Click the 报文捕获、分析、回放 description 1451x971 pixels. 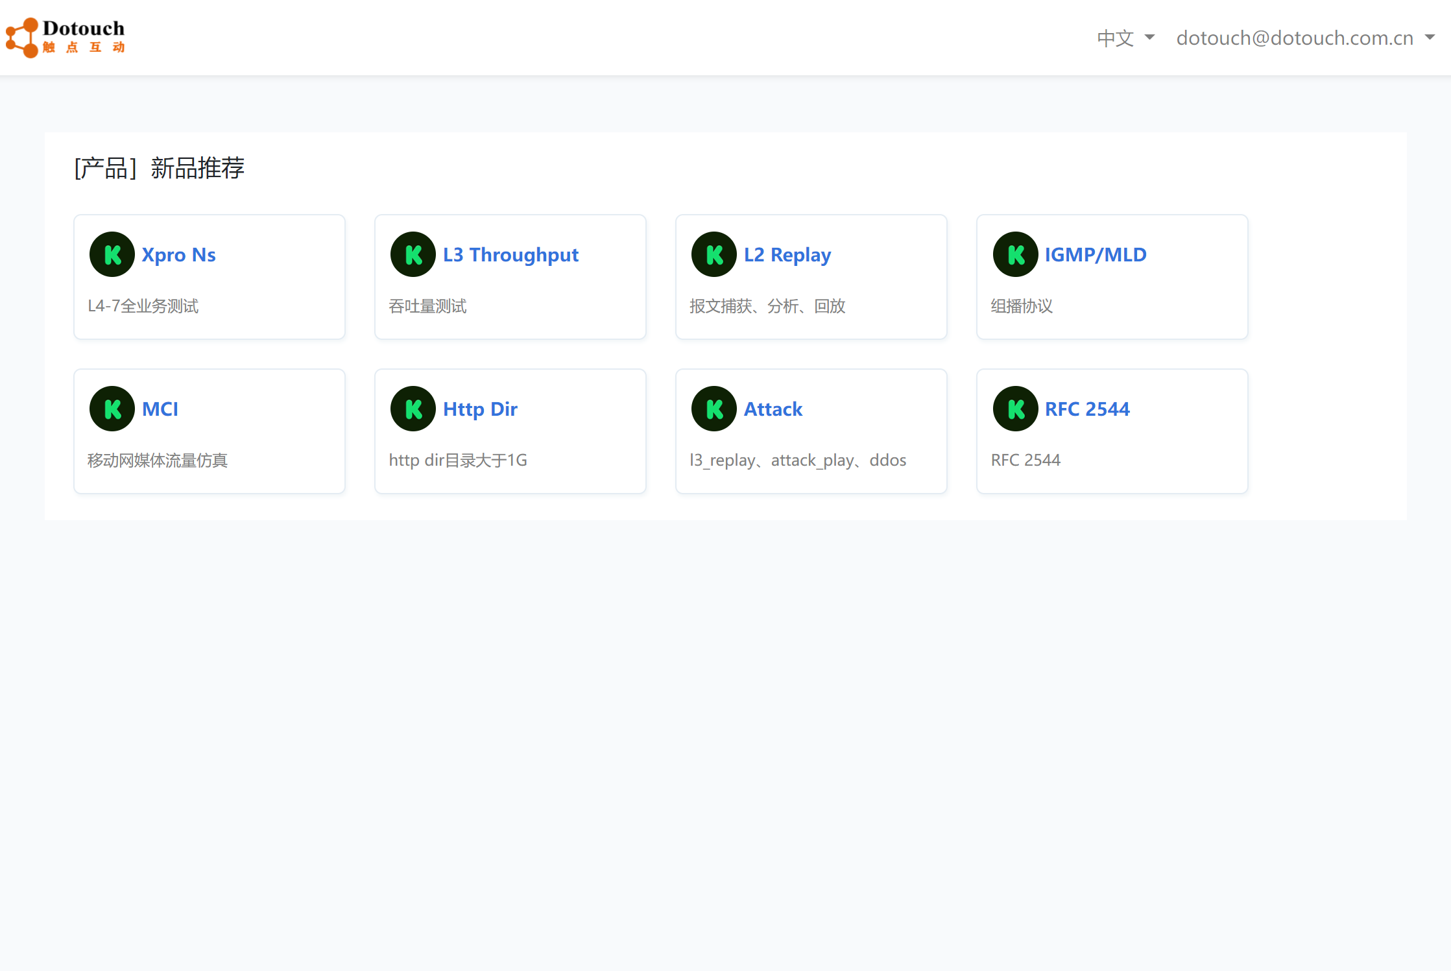click(x=767, y=306)
